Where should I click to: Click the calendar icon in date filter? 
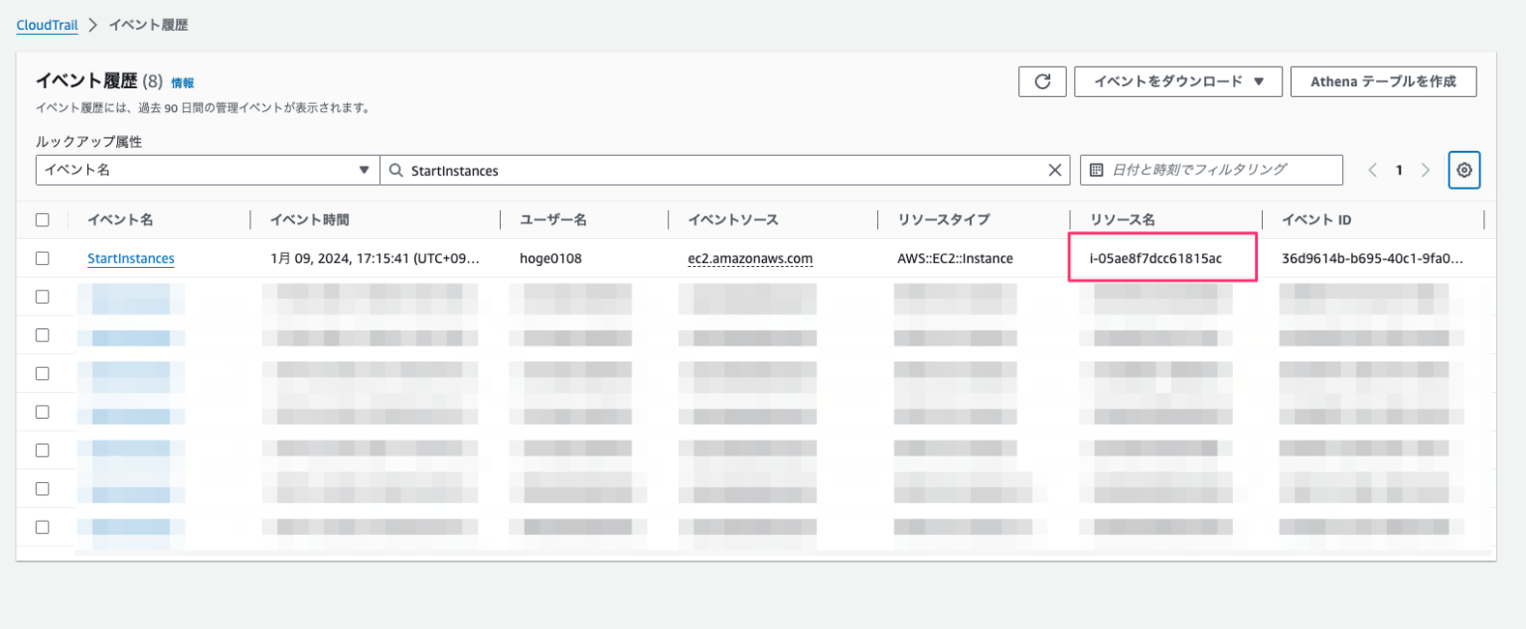coord(1097,170)
